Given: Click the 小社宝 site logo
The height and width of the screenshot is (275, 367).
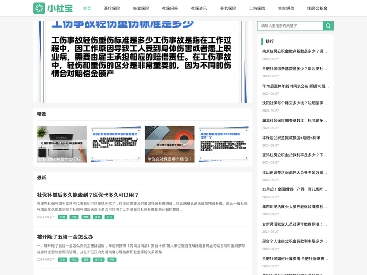Looking at the screenshot, I should pyautogui.click(x=53, y=8).
